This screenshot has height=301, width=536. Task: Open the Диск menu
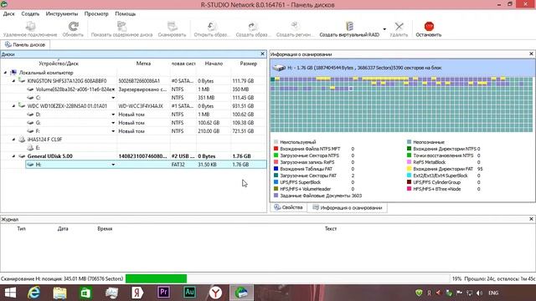point(9,14)
